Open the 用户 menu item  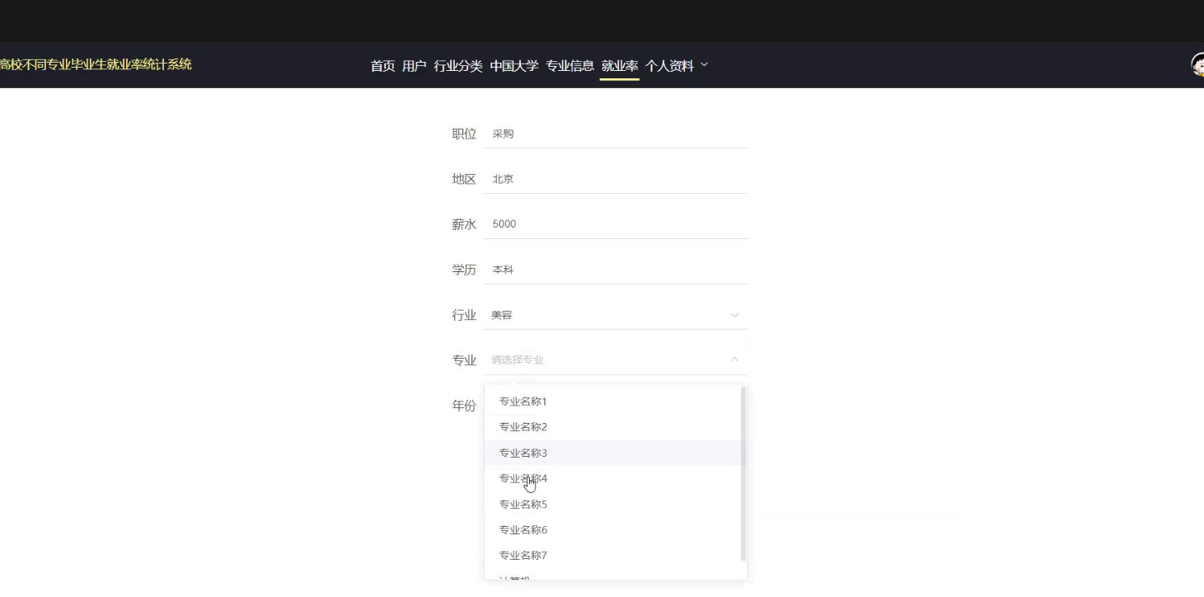pyautogui.click(x=415, y=66)
